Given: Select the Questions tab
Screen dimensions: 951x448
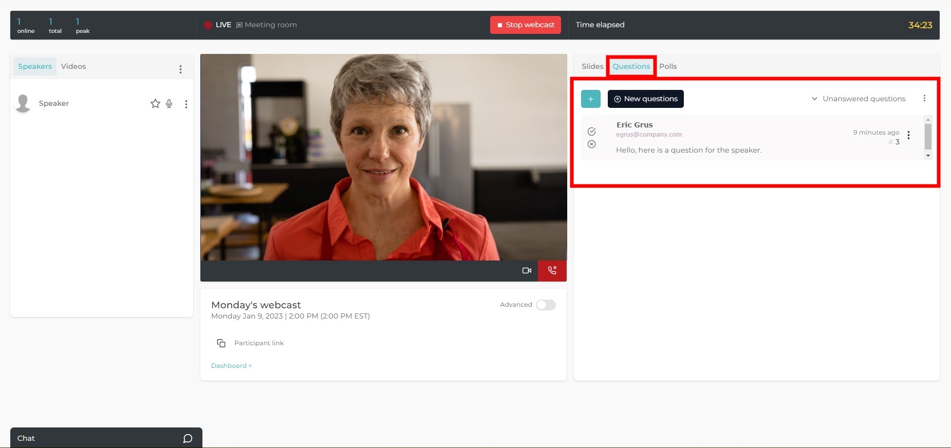Looking at the screenshot, I should [x=631, y=66].
